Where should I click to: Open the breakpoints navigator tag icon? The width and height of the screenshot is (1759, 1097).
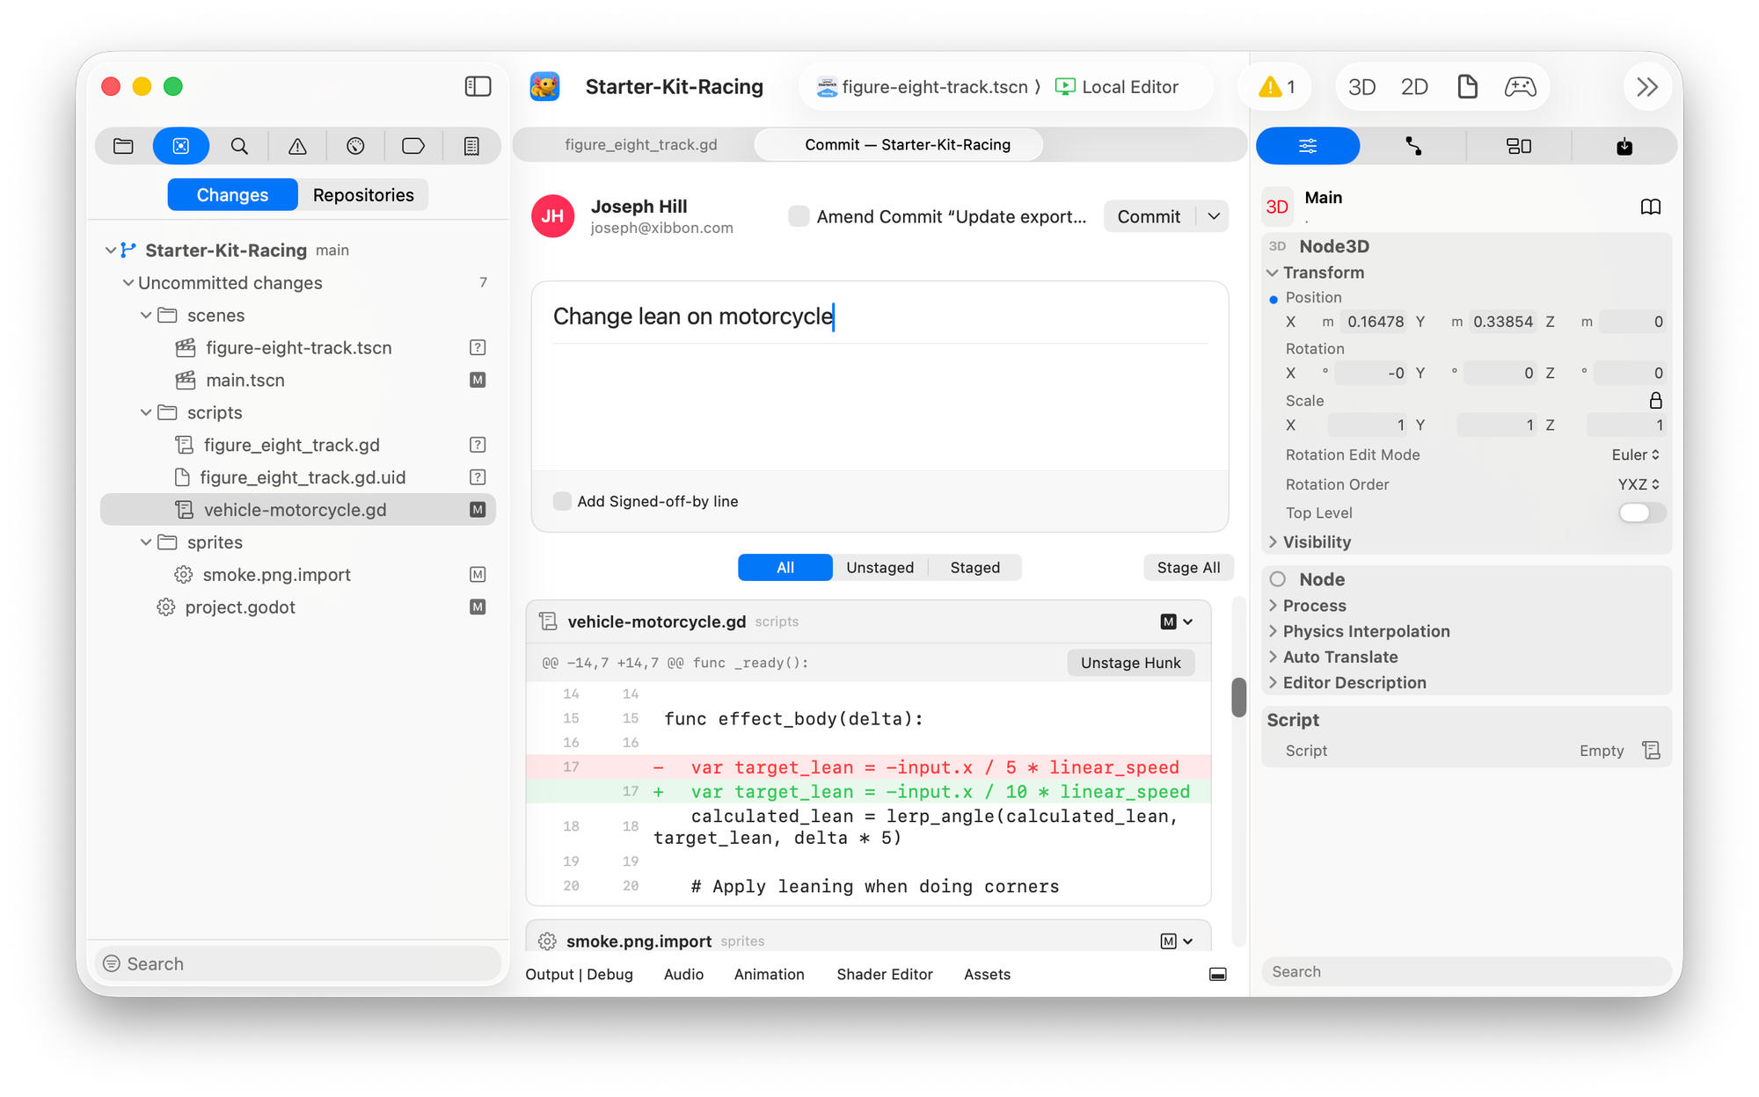click(x=413, y=146)
